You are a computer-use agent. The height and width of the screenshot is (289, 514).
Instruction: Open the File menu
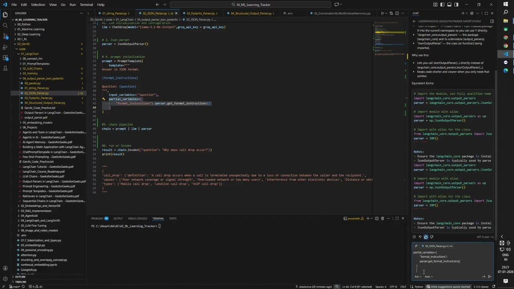[x=14, y=5]
